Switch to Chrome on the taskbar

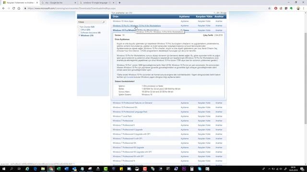pos(51,169)
